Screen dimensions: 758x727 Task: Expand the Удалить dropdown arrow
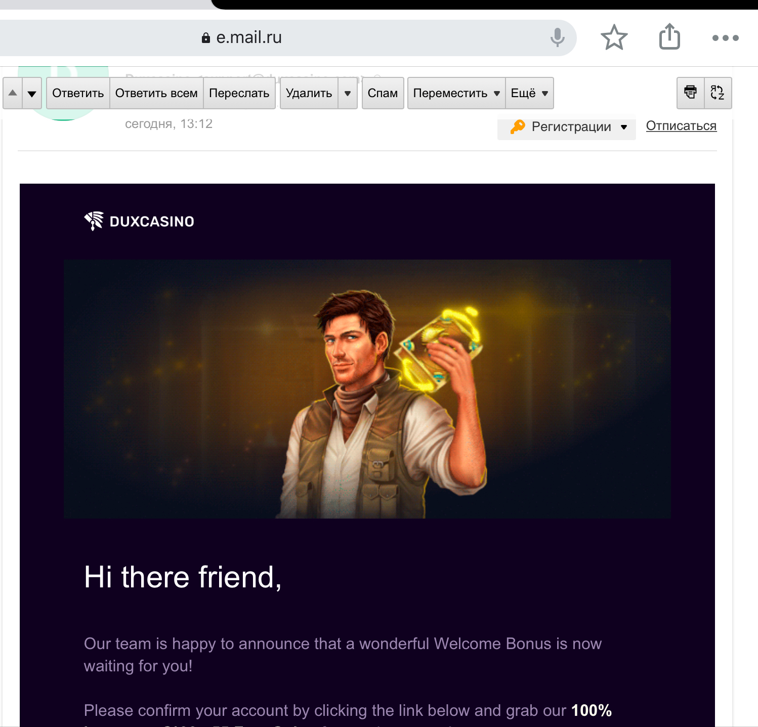348,93
